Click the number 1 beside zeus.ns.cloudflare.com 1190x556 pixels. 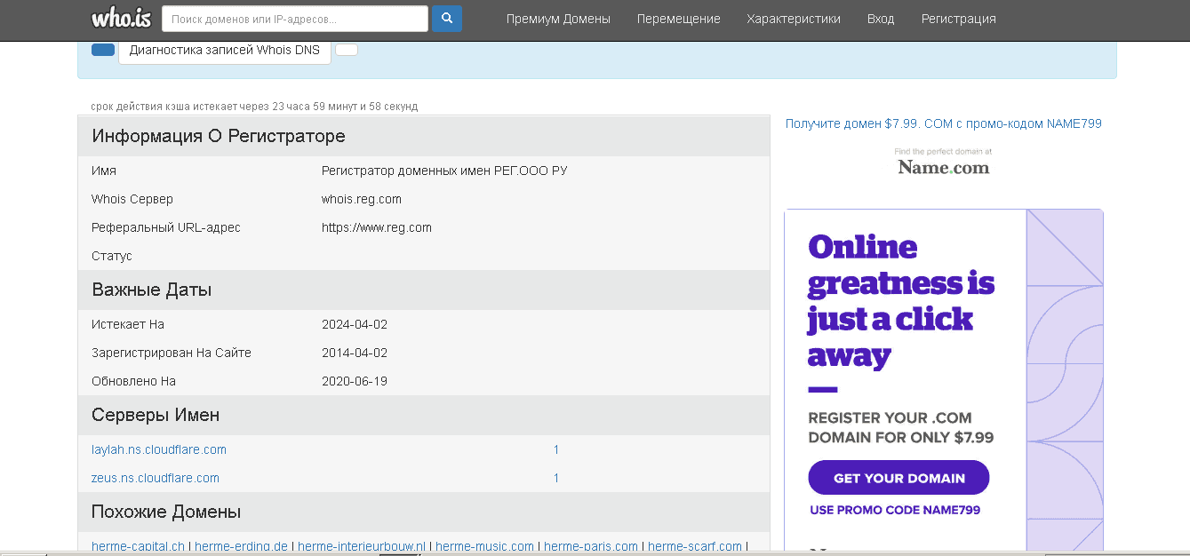point(556,479)
